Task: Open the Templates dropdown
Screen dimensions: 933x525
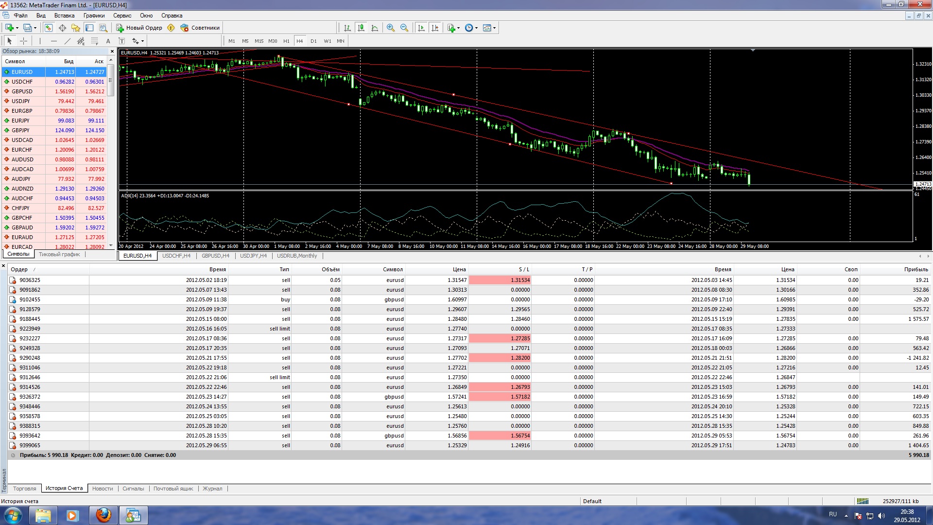Action: click(489, 28)
